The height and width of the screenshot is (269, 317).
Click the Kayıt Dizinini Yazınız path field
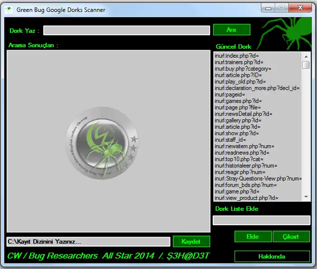click(x=88, y=242)
